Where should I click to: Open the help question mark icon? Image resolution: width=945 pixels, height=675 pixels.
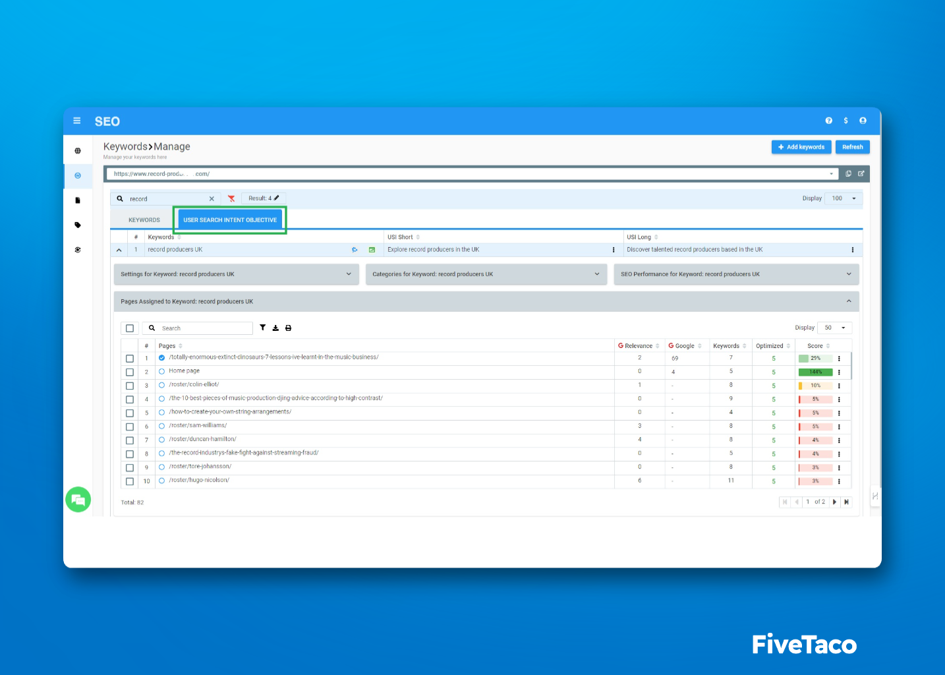point(828,121)
